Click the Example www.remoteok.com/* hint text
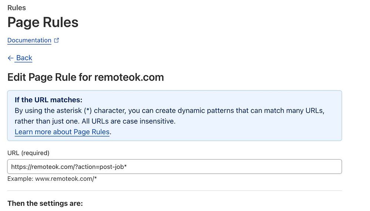Viewport: 370px width, 211px height. 52,179
